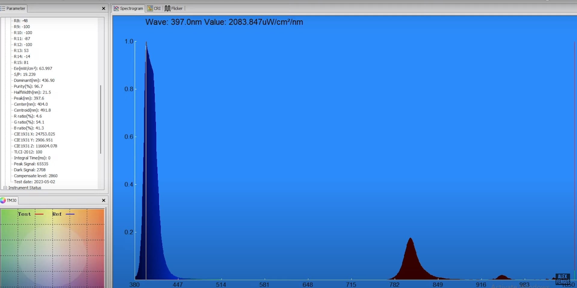Screen dimensions: 577x288
Task: Select the 'B ratio(%): 41.3' row
Action: 29,128
